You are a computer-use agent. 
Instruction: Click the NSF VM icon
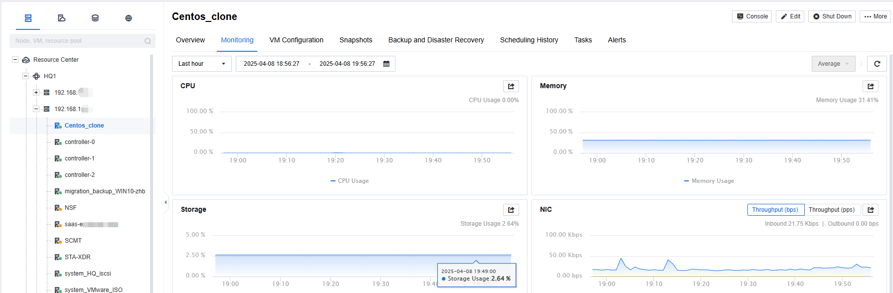pyautogui.click(x=58, y=208)
